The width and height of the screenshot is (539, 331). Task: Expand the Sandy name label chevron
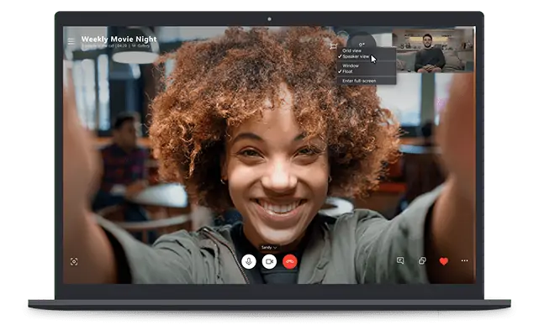pos(275,248)
